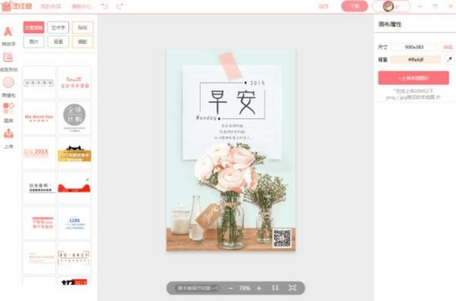This screenshot has width=456, height=301.
Task: Click the eyedropper color picker icon
Action: tap(449, 59)
